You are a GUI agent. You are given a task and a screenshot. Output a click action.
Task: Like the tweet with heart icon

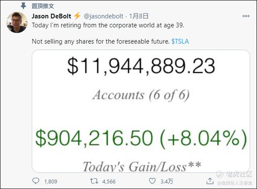click(152, 181)
